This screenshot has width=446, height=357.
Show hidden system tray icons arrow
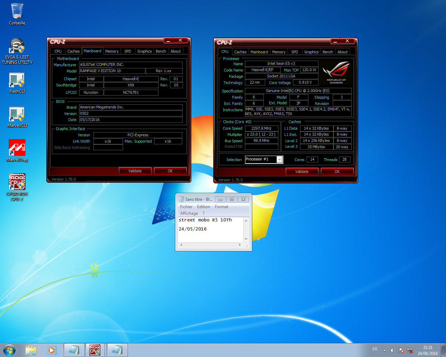tap(384, 350)
